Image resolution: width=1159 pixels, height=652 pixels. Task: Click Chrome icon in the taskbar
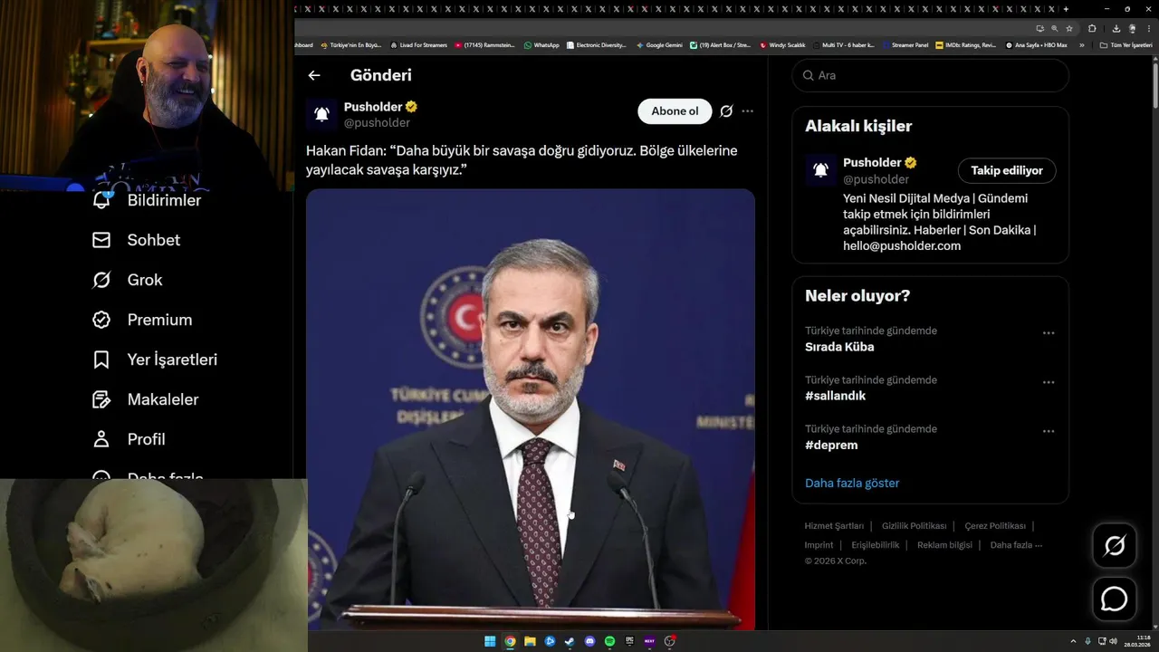(x=510, y=641)
